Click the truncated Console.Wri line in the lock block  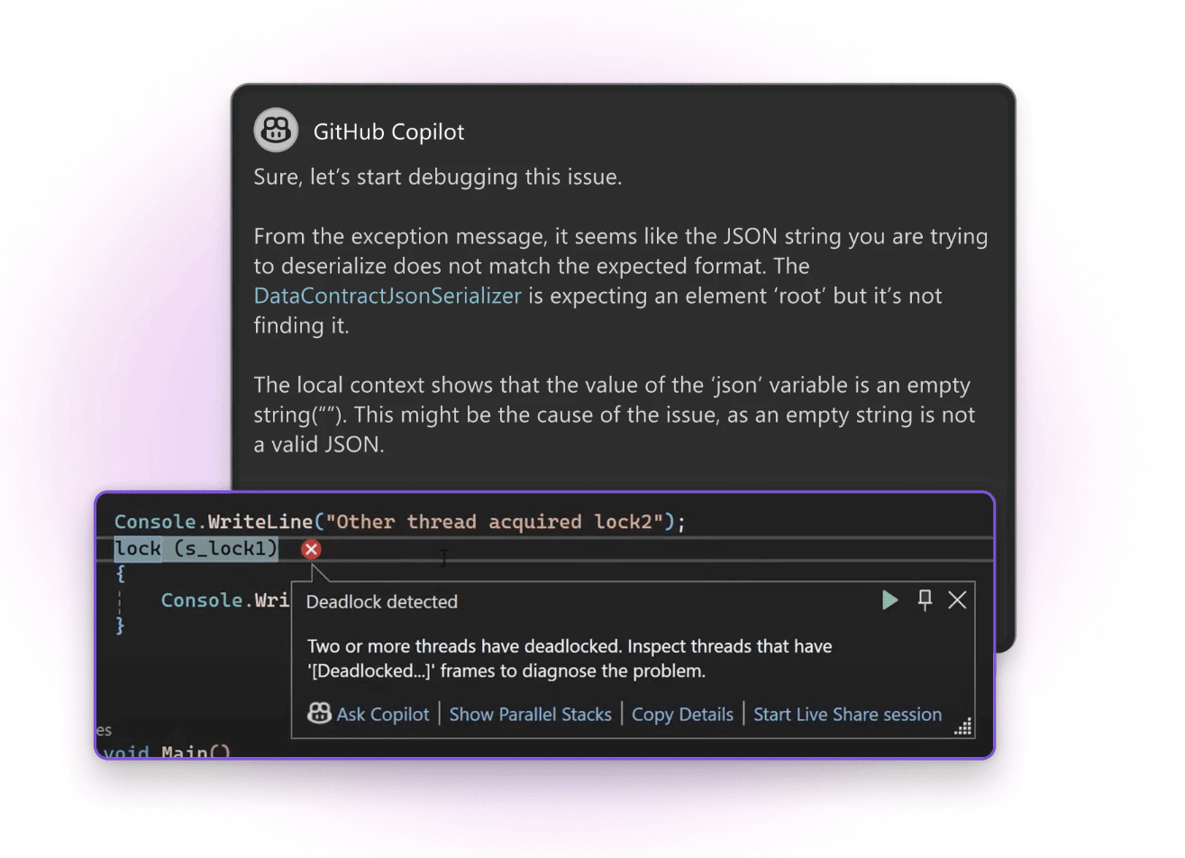pyautogui.click(x=225, y=600)
